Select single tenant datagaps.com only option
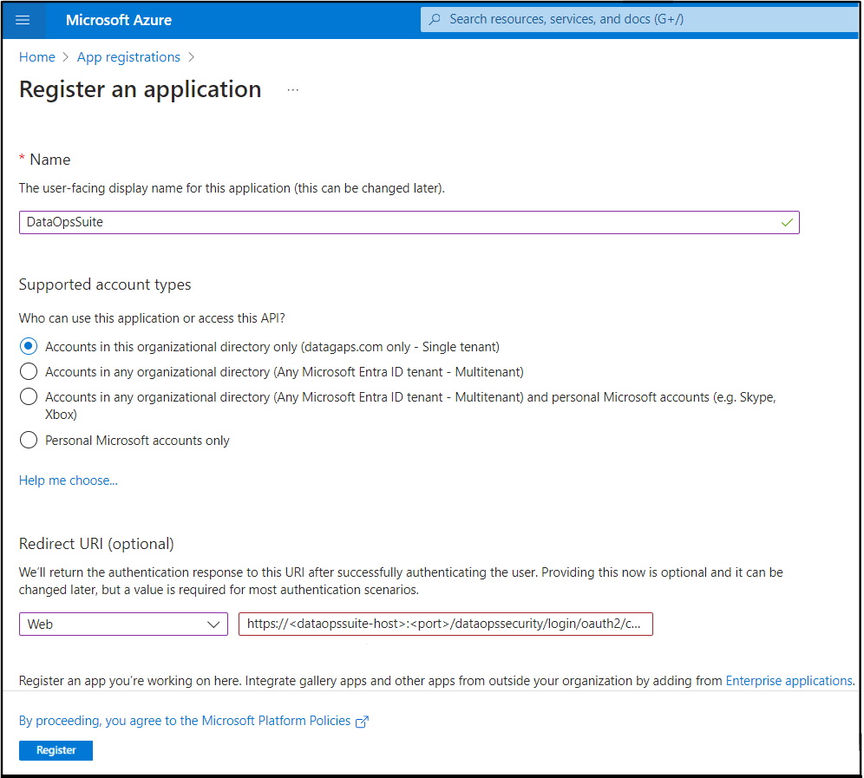The width and height of the screenshot is (864, 778). click(x=29, y=347)
